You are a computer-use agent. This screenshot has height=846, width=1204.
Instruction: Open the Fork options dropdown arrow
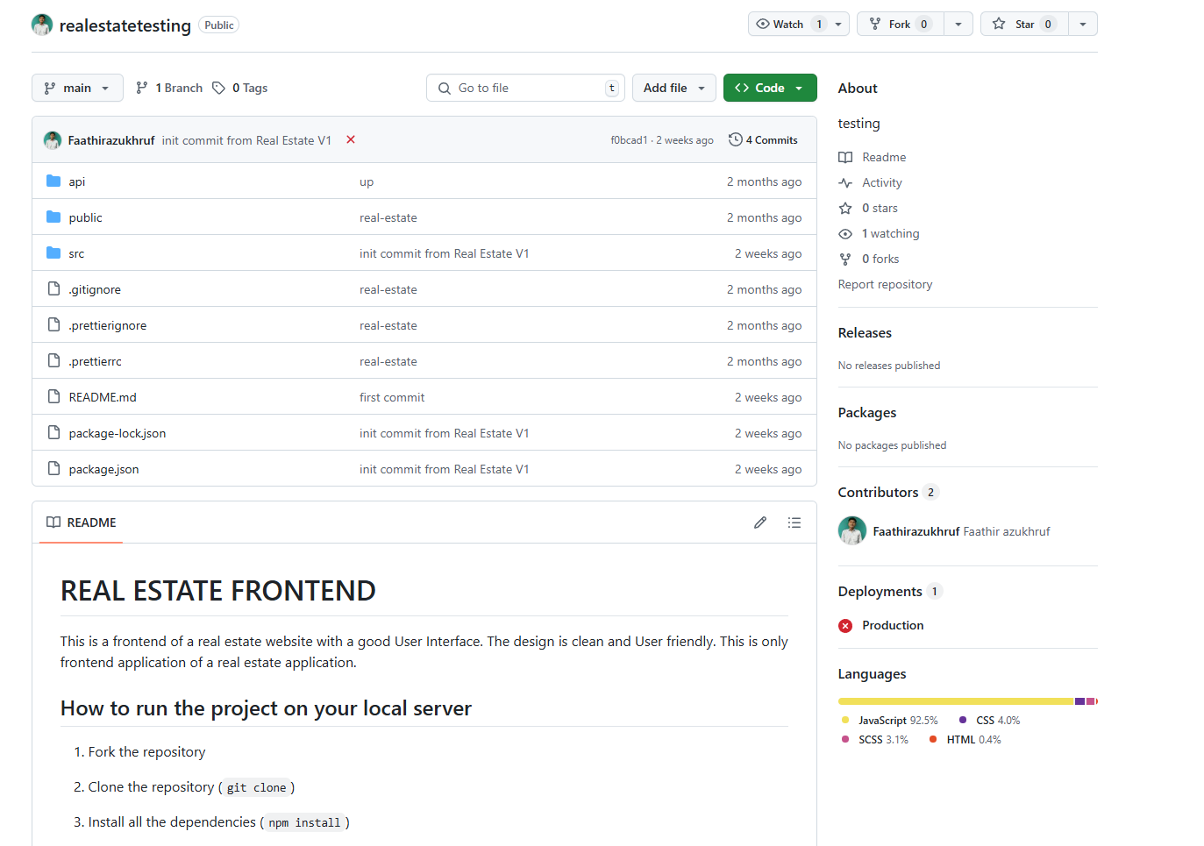(x=958, y=24)
